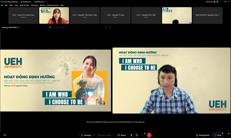This screenshot has width=231, height=138.
Task: Open the Breakout Sessions menu
Action: pos(53,5)
